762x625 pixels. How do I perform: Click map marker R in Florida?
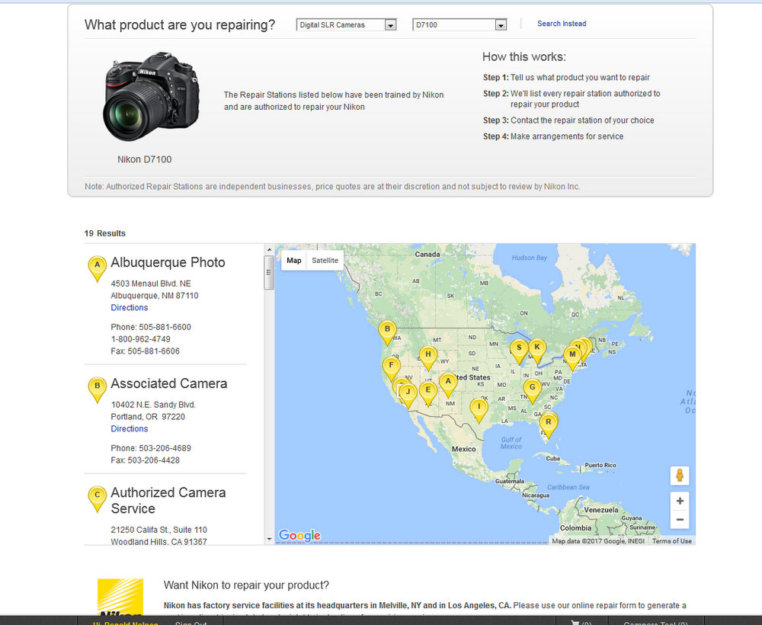547,421
